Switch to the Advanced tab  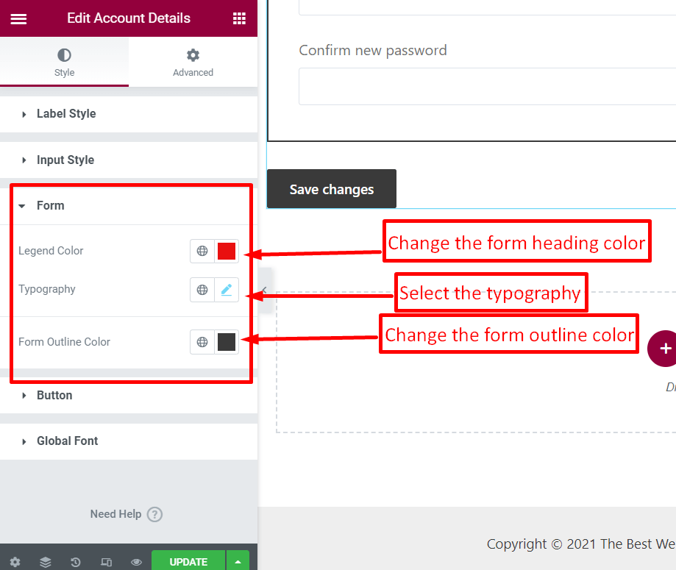[193, 62]
